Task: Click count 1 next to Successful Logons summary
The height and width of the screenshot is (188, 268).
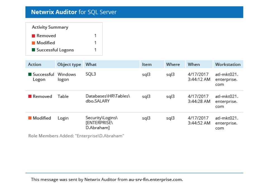Action: click(95, 50)
